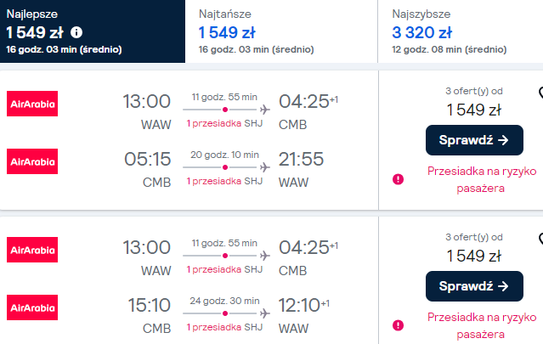Click the red warning icon in the first offer

(x=398, y=179)
